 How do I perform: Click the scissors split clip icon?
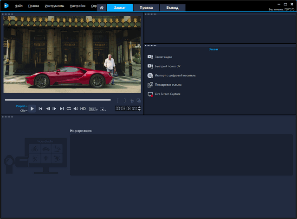132,100
